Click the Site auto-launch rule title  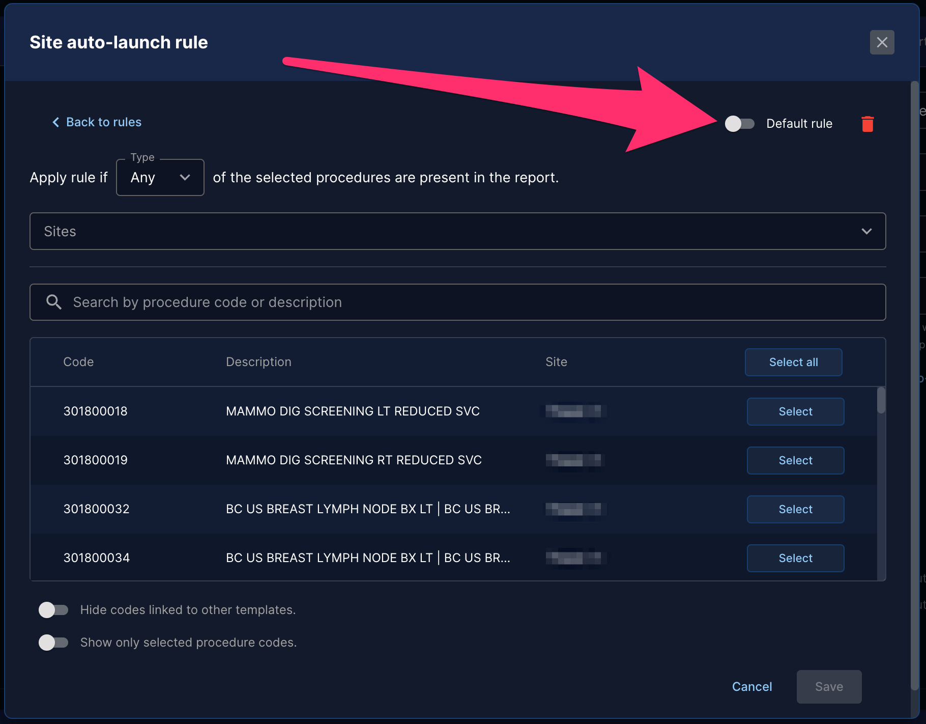(x=119, y=42)
